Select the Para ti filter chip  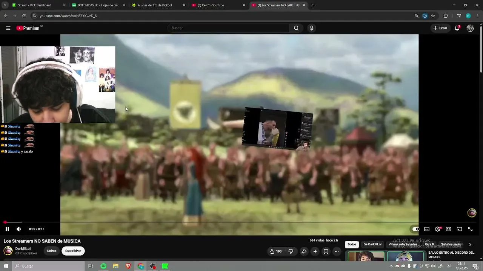pyautogui.click(x=429, y=244)
